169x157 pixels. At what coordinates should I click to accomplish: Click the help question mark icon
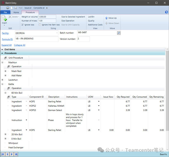point(166,12)
